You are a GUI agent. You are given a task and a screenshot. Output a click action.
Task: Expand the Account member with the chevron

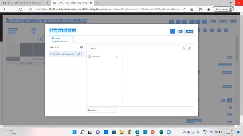pyautogui.click(x=117, y=57)
